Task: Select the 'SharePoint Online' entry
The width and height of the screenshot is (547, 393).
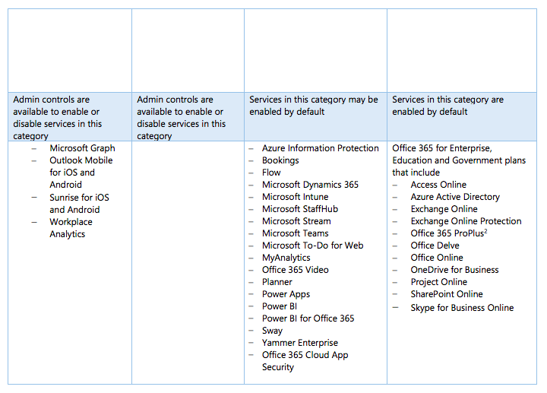Action: click(447, 294)
